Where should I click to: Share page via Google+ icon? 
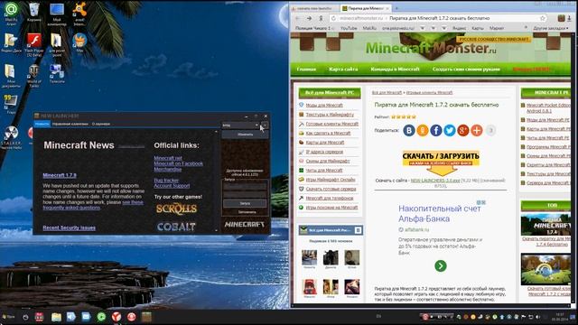[463, 130]
